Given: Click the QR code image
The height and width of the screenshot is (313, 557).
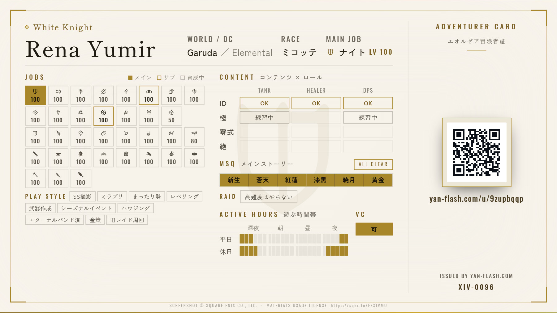Looking at the screenshot, I should pos(477,152).
